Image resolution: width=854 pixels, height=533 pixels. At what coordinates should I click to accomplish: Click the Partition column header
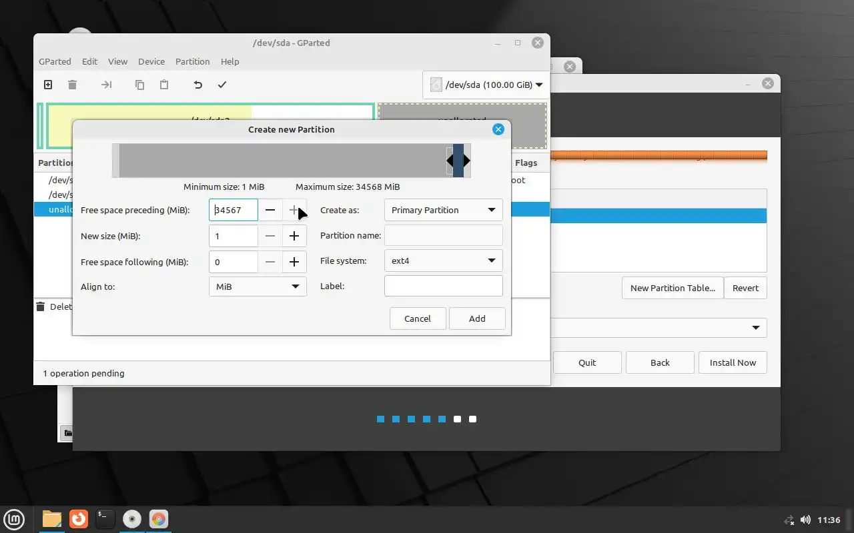coord(55,163)
